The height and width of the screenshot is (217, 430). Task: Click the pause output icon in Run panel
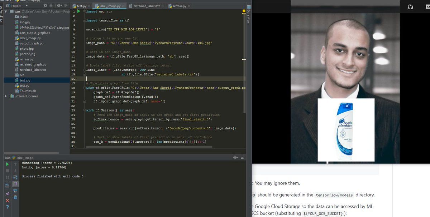point(7,177)
